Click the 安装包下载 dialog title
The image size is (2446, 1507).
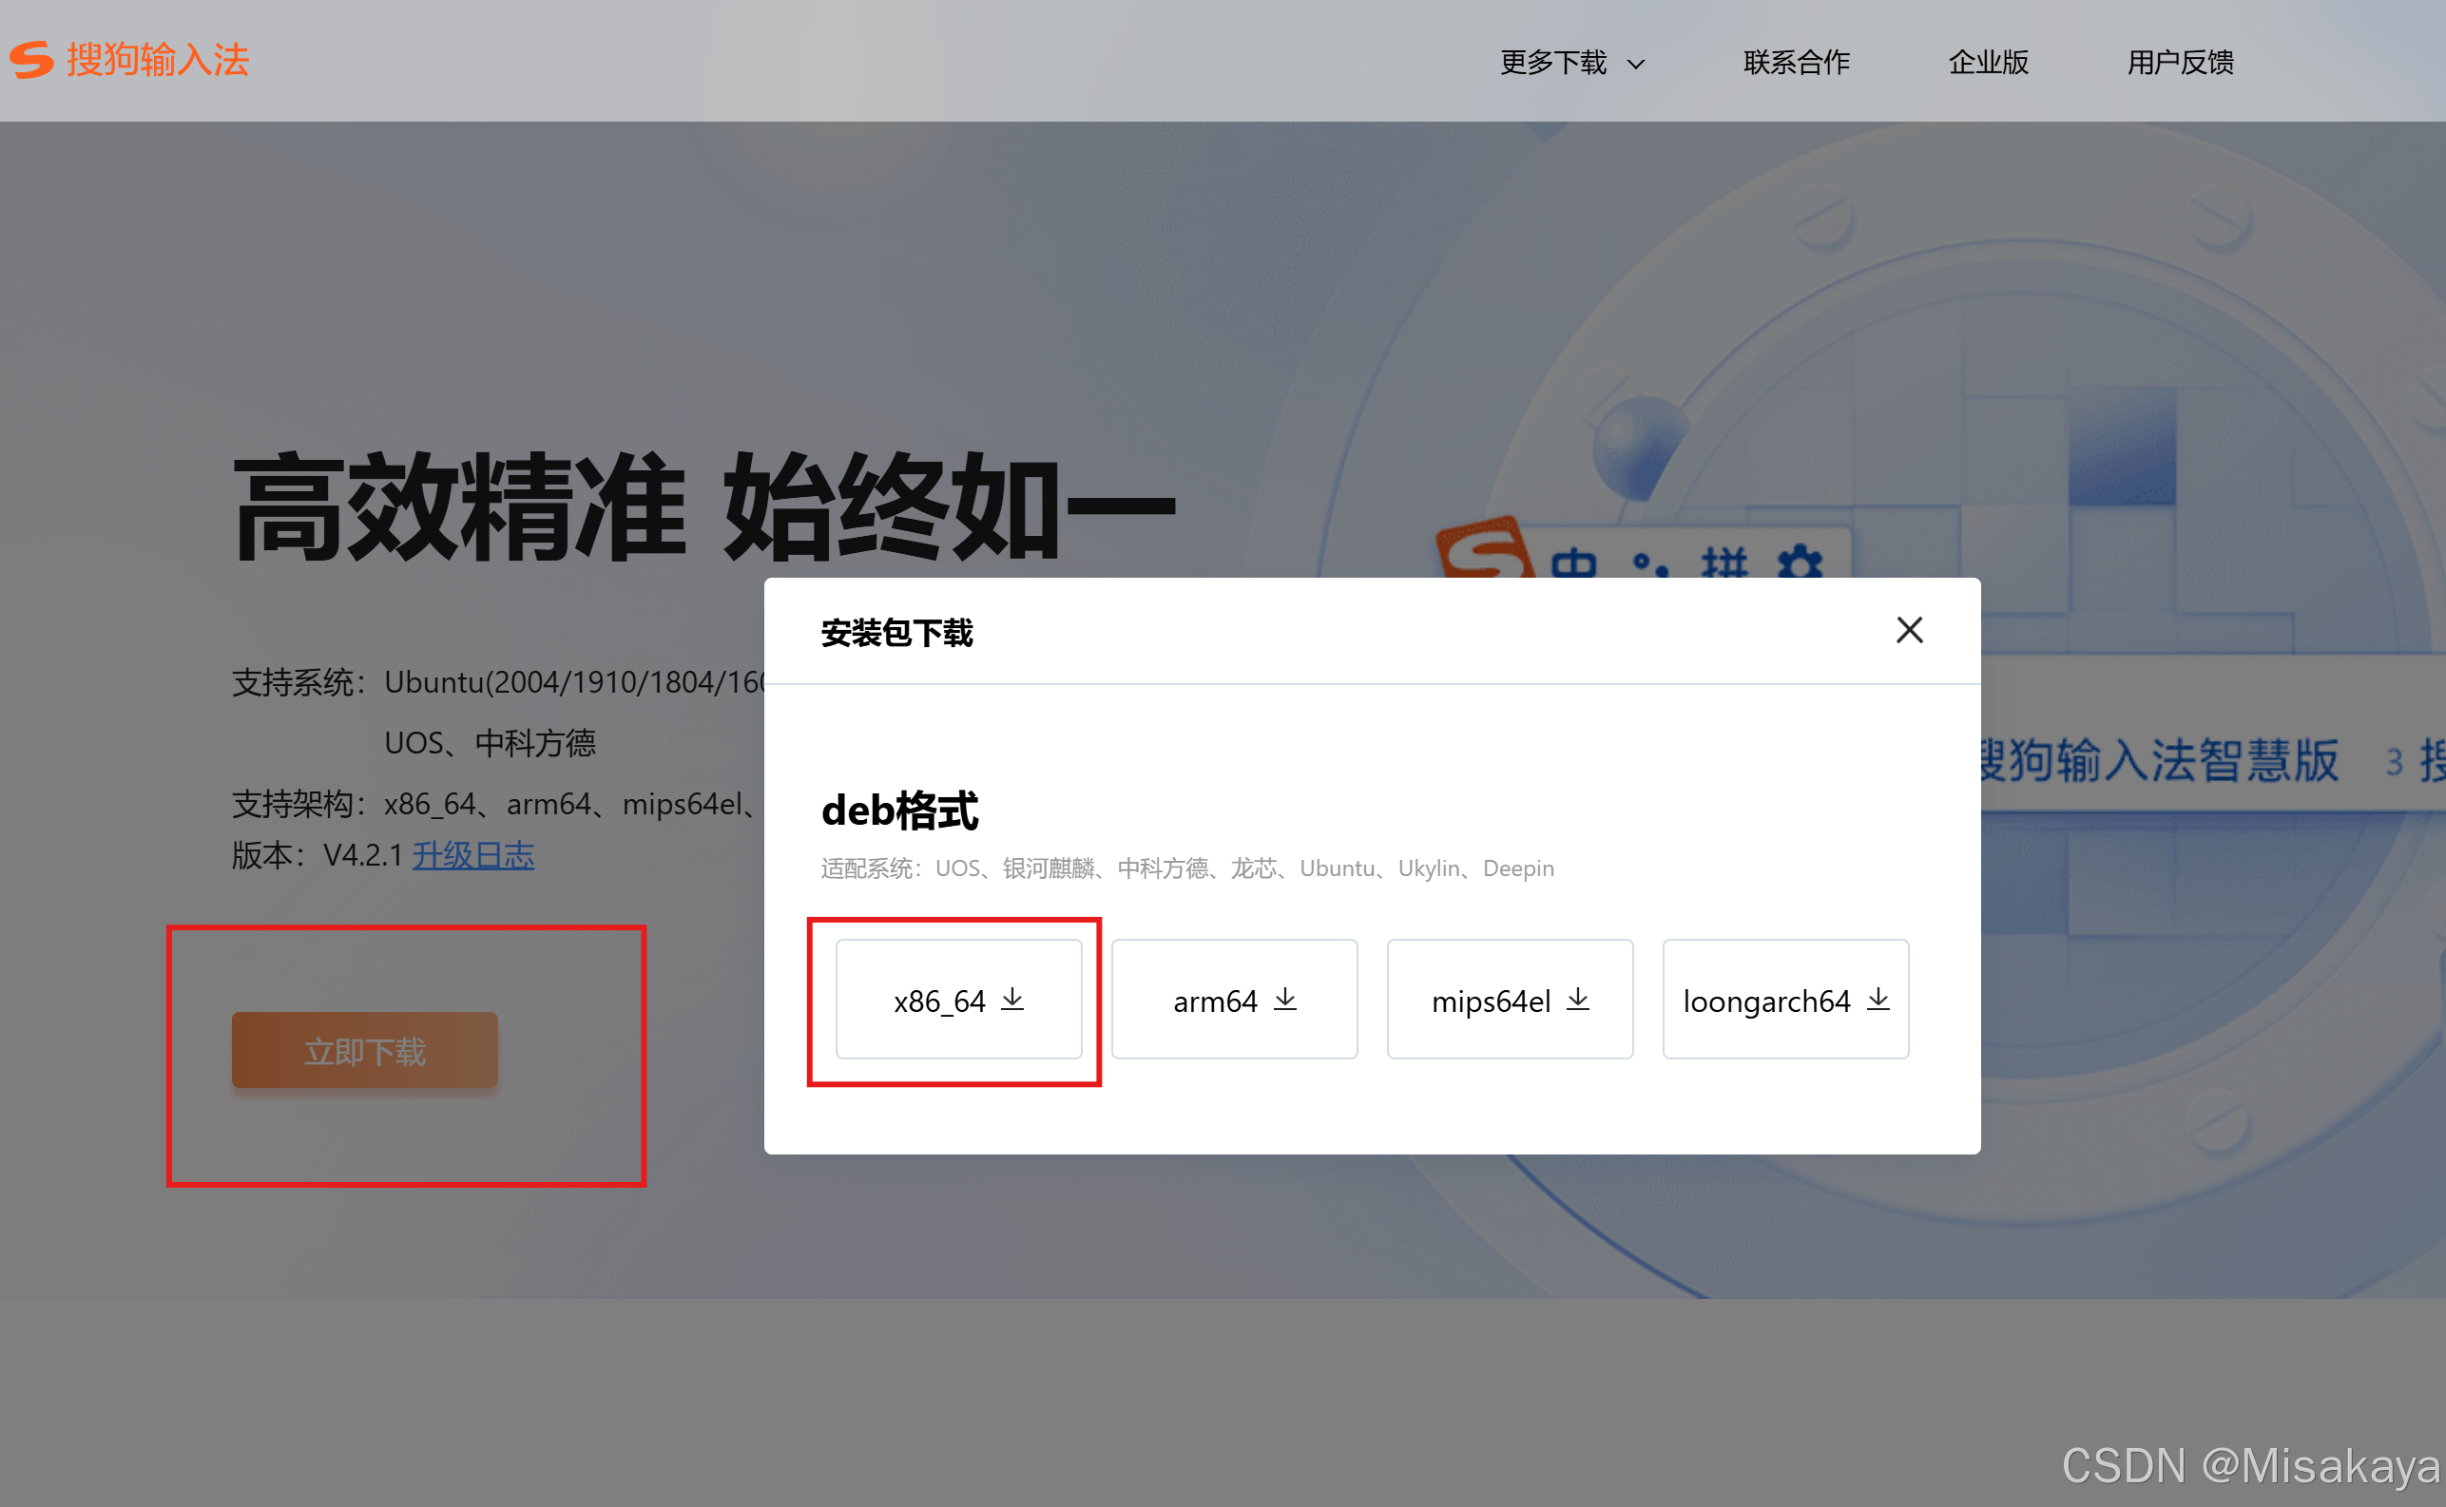(x=896, y=633)
